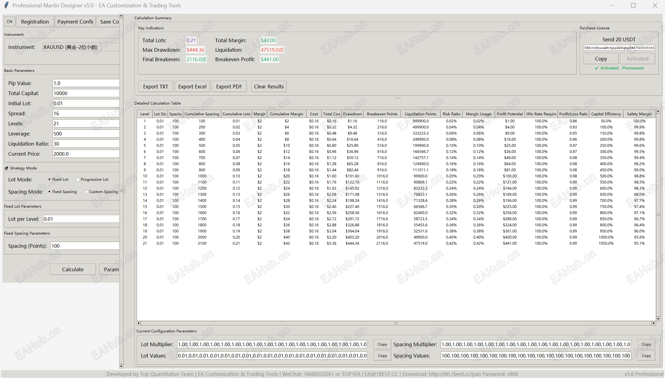The width and height of the screenshot is (665, 378).
Task: Click the Clear Results button
Action: click(269, 87)
